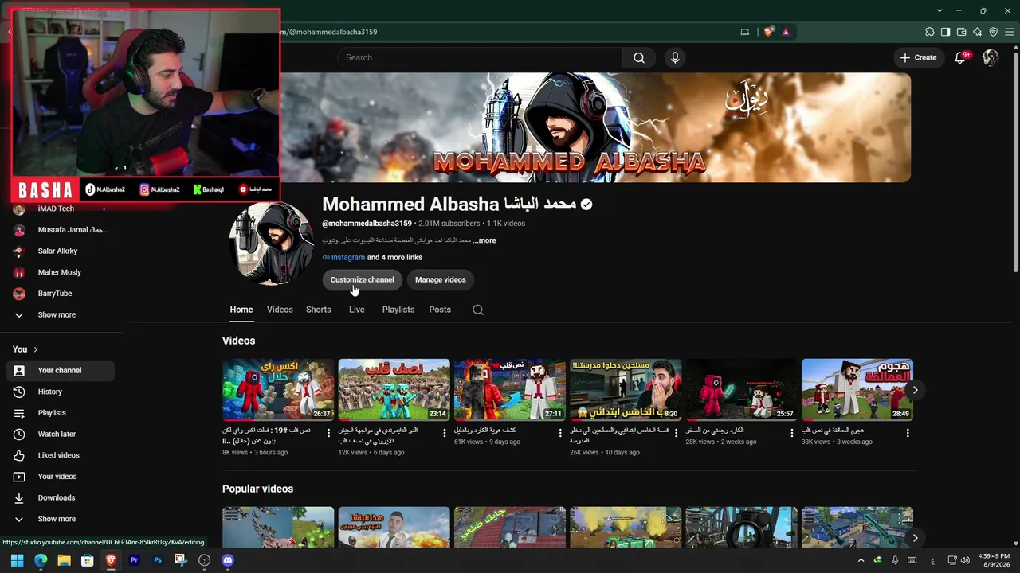This screenshot has height=573, width=1020.
Task: Expand channel description with ...more
Action: pyautogui.click(x=484, y=240)
